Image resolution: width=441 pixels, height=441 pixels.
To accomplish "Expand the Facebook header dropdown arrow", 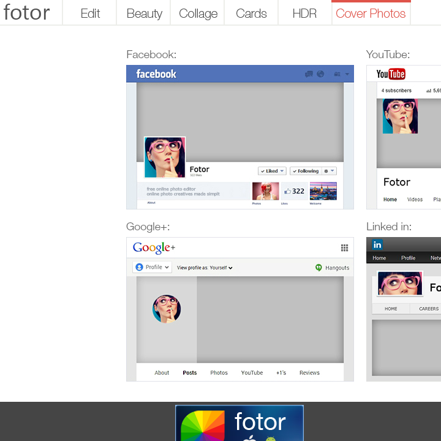I will point(347,74).
